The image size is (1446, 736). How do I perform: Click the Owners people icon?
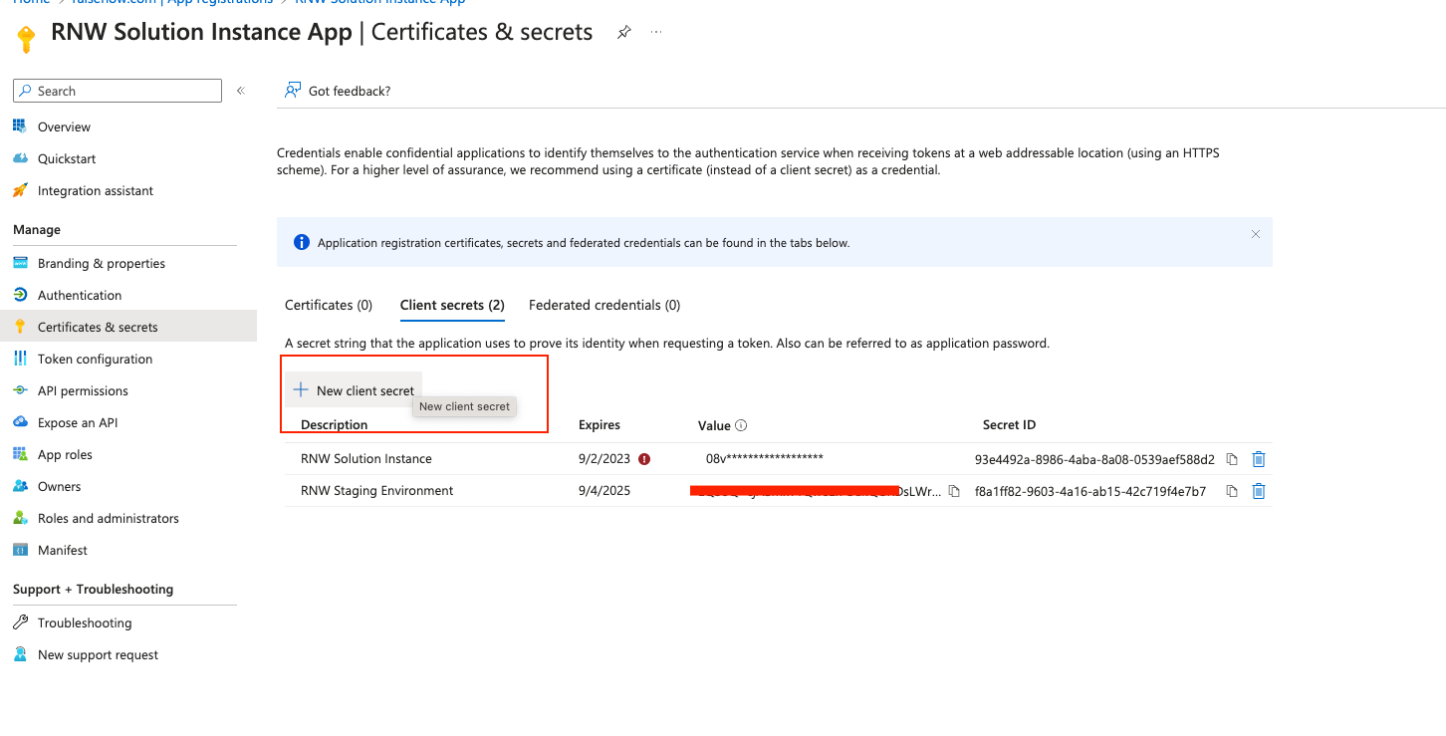19,486
